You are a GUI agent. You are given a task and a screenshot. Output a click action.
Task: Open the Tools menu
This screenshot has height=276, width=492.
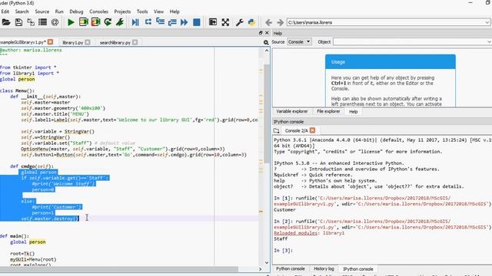(142, 11)
